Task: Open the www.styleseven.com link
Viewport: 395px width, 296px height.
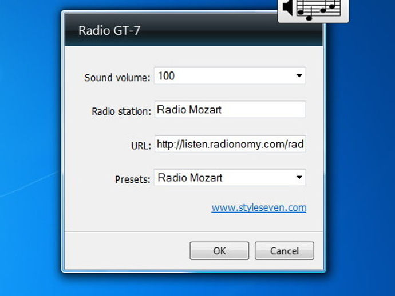Action: coord(259,207)
